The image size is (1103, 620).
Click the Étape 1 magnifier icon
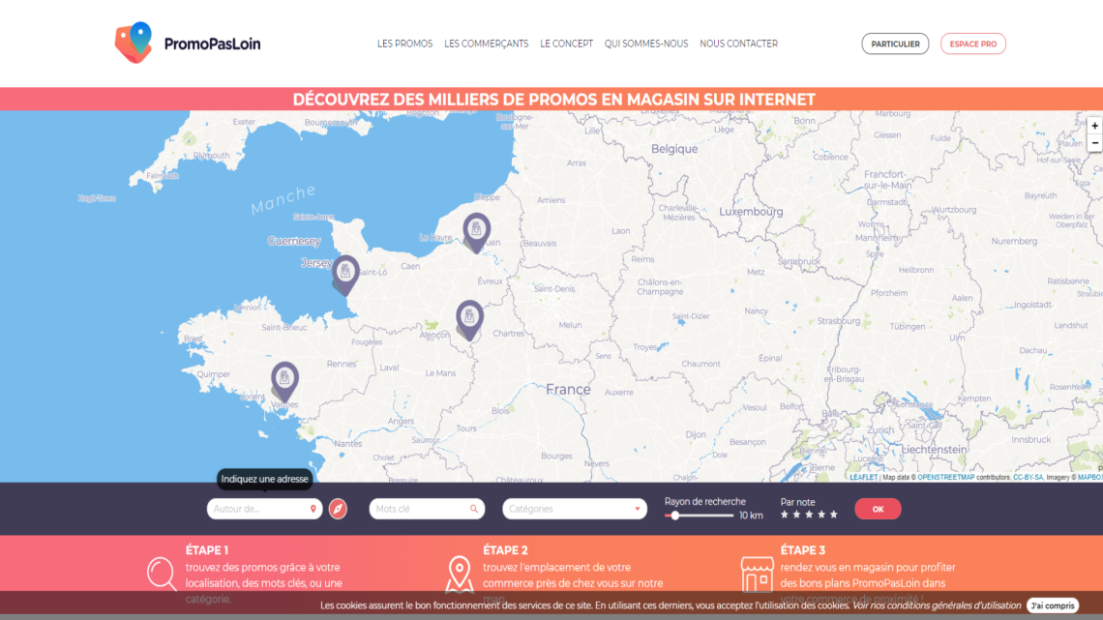(x=162, y=574)
